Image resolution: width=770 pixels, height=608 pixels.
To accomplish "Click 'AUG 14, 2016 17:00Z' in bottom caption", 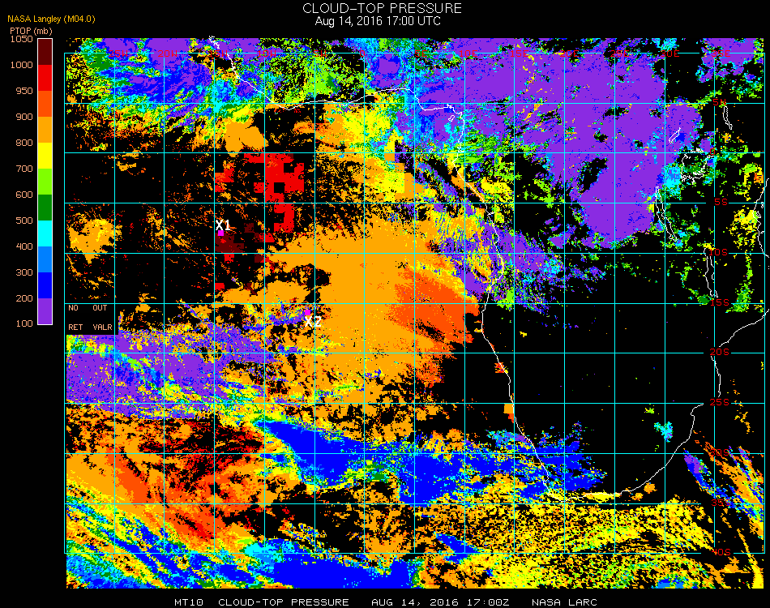I will point(440,602).
